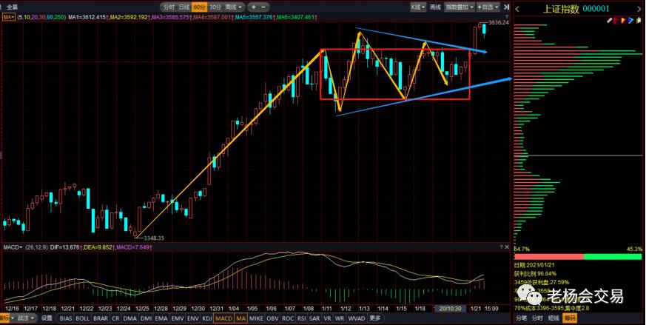The image size is (646, 325).
Task: Open the K线 chart type dropdown
Action: pyautogui.click(x=418, y=7)
